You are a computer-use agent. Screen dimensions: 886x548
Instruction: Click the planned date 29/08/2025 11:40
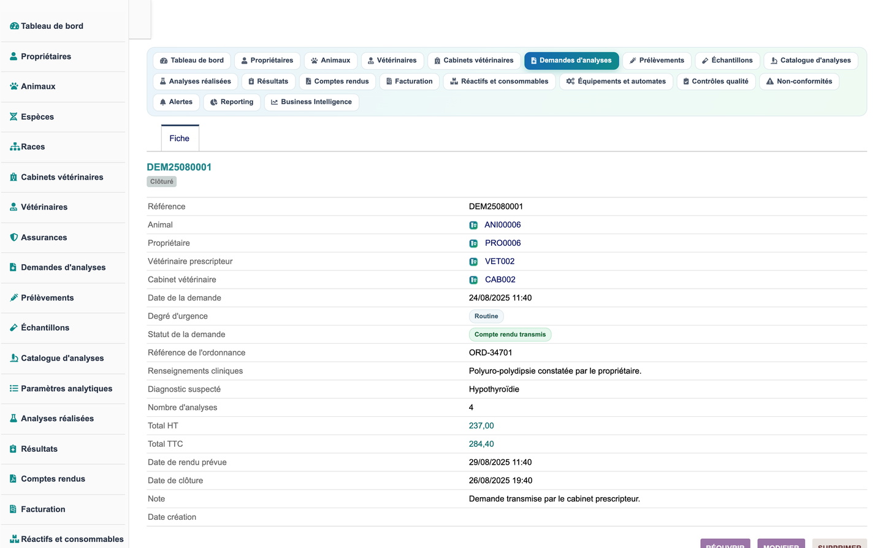[x=500, y=463]
